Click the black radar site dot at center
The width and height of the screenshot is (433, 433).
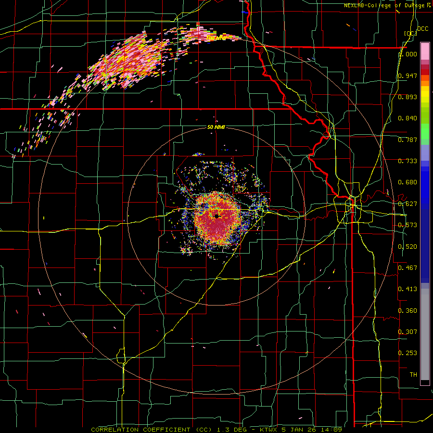pos(217,216)
